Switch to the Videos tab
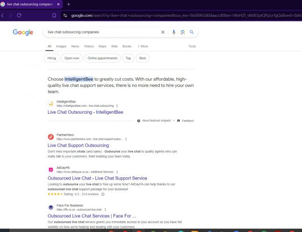 [x=89, y=46]
